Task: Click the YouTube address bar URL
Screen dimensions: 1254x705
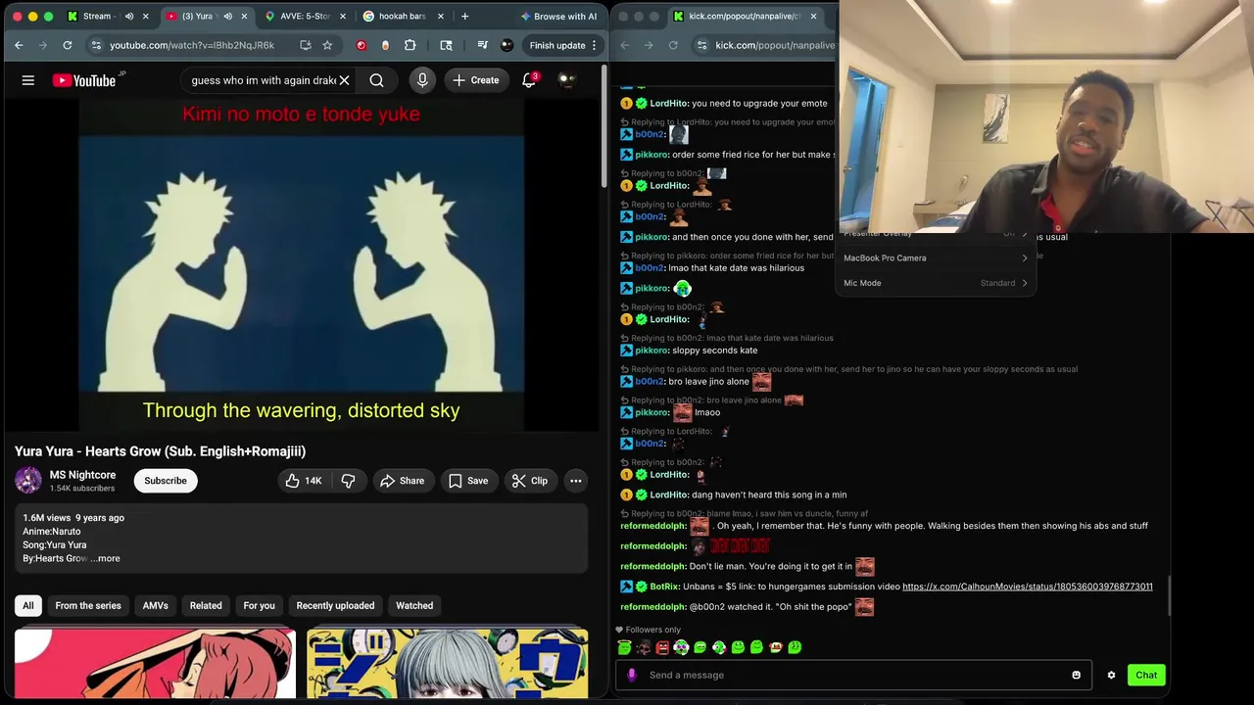Action: click(192, 45)
